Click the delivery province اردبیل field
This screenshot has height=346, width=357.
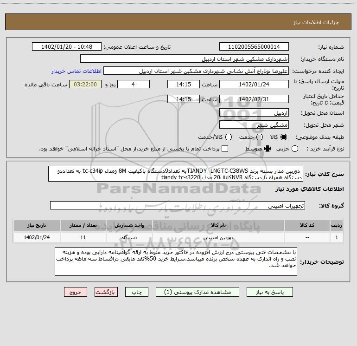(254, 112)
